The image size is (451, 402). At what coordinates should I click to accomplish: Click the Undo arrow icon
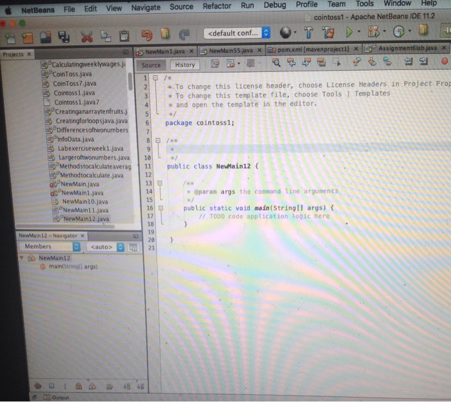click(147, 35)
